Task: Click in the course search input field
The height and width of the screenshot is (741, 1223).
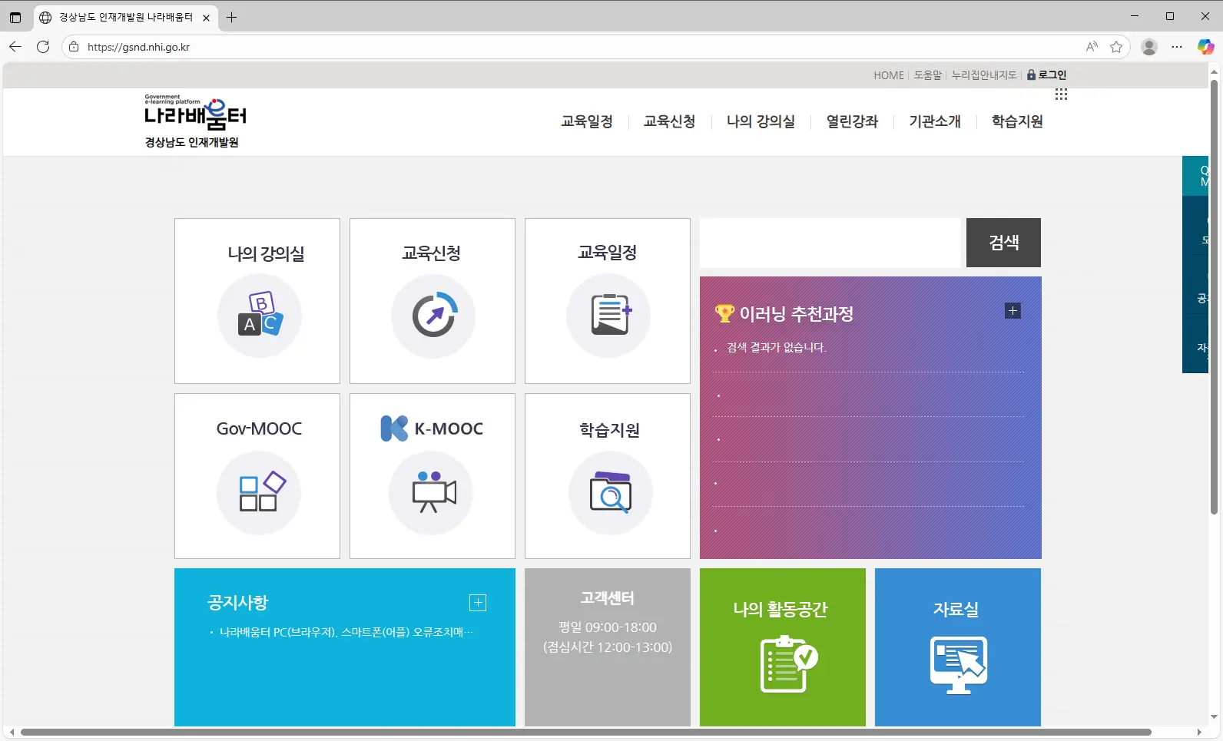Action: tap(830, 243)
